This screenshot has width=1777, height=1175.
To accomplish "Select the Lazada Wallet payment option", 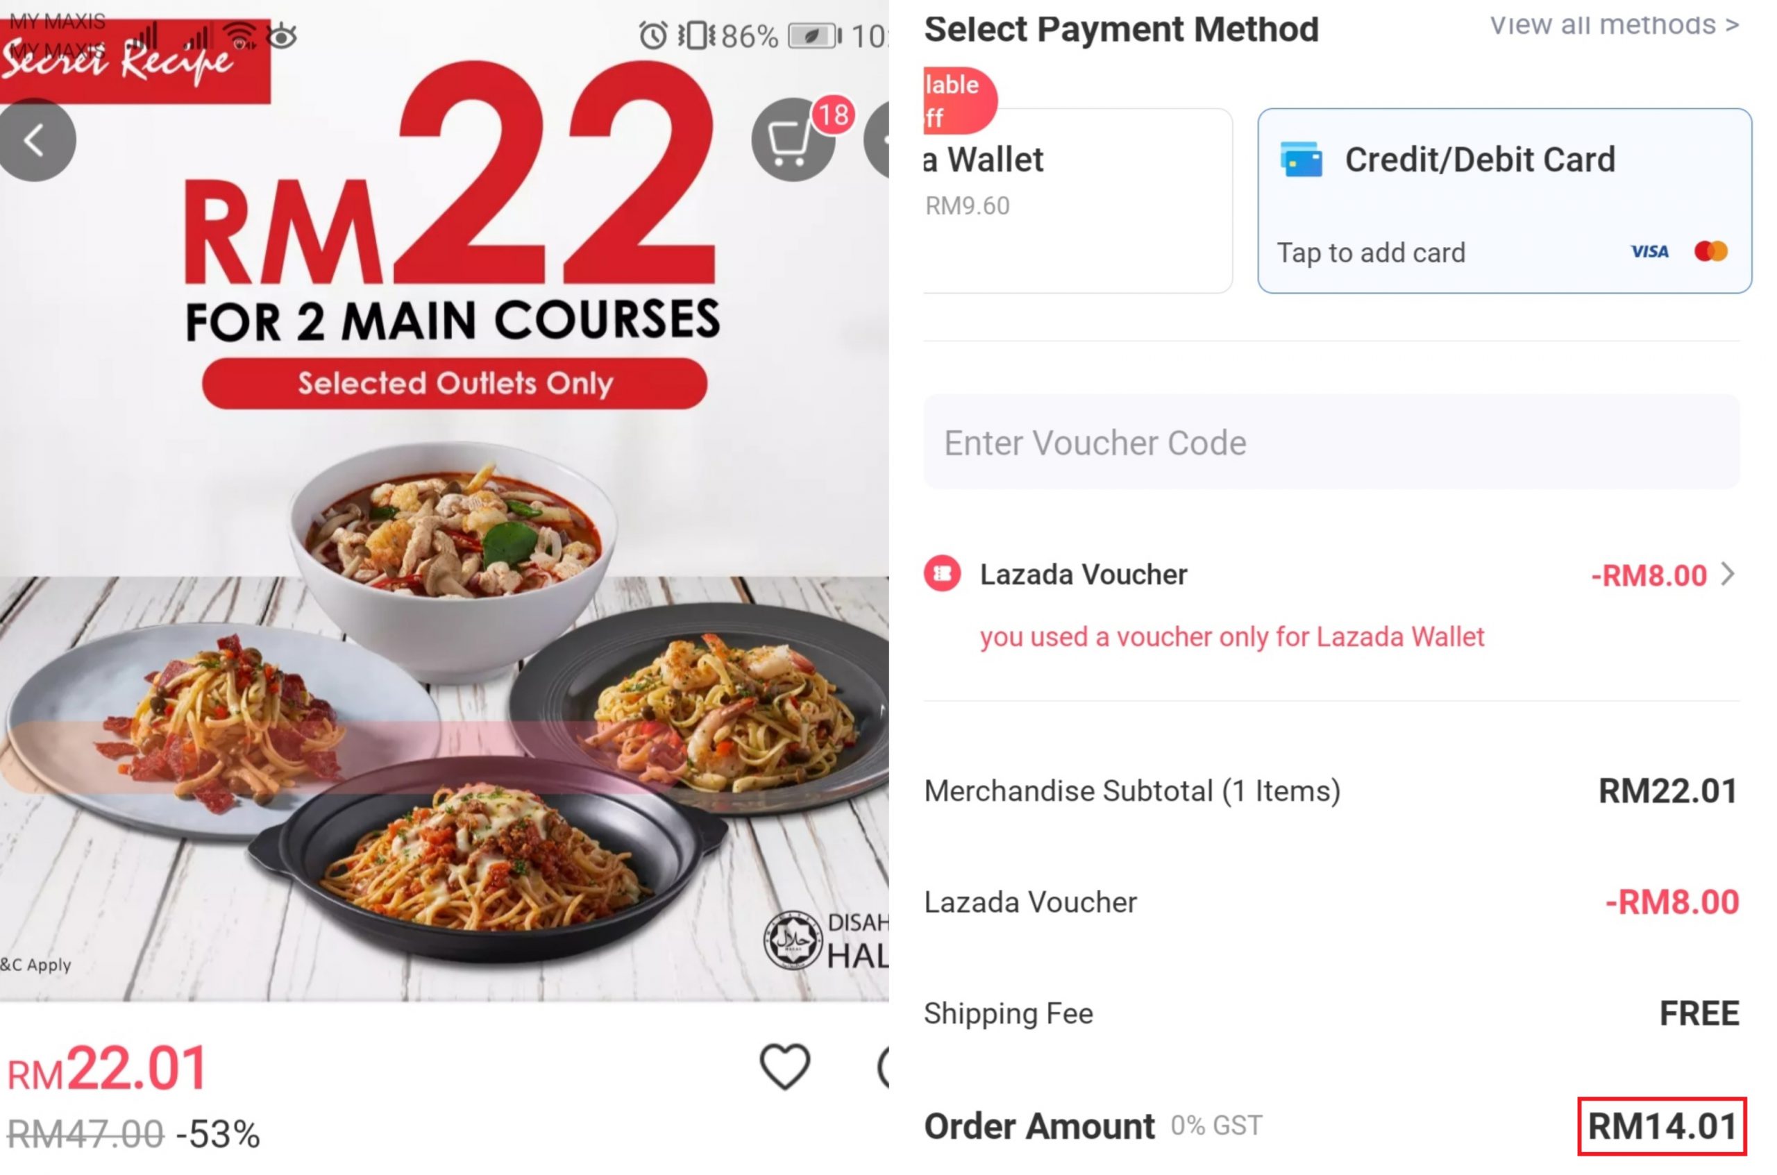I will [1078, 201].
